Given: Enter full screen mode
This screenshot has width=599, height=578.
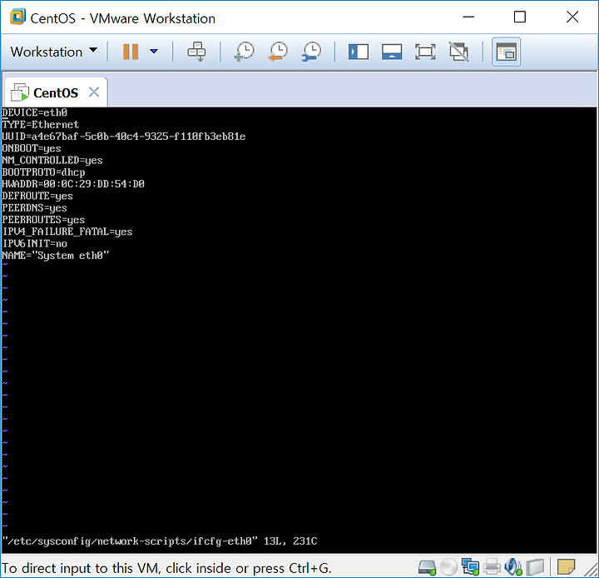Looking at the screenshot, I should click(x=425, y=52).
